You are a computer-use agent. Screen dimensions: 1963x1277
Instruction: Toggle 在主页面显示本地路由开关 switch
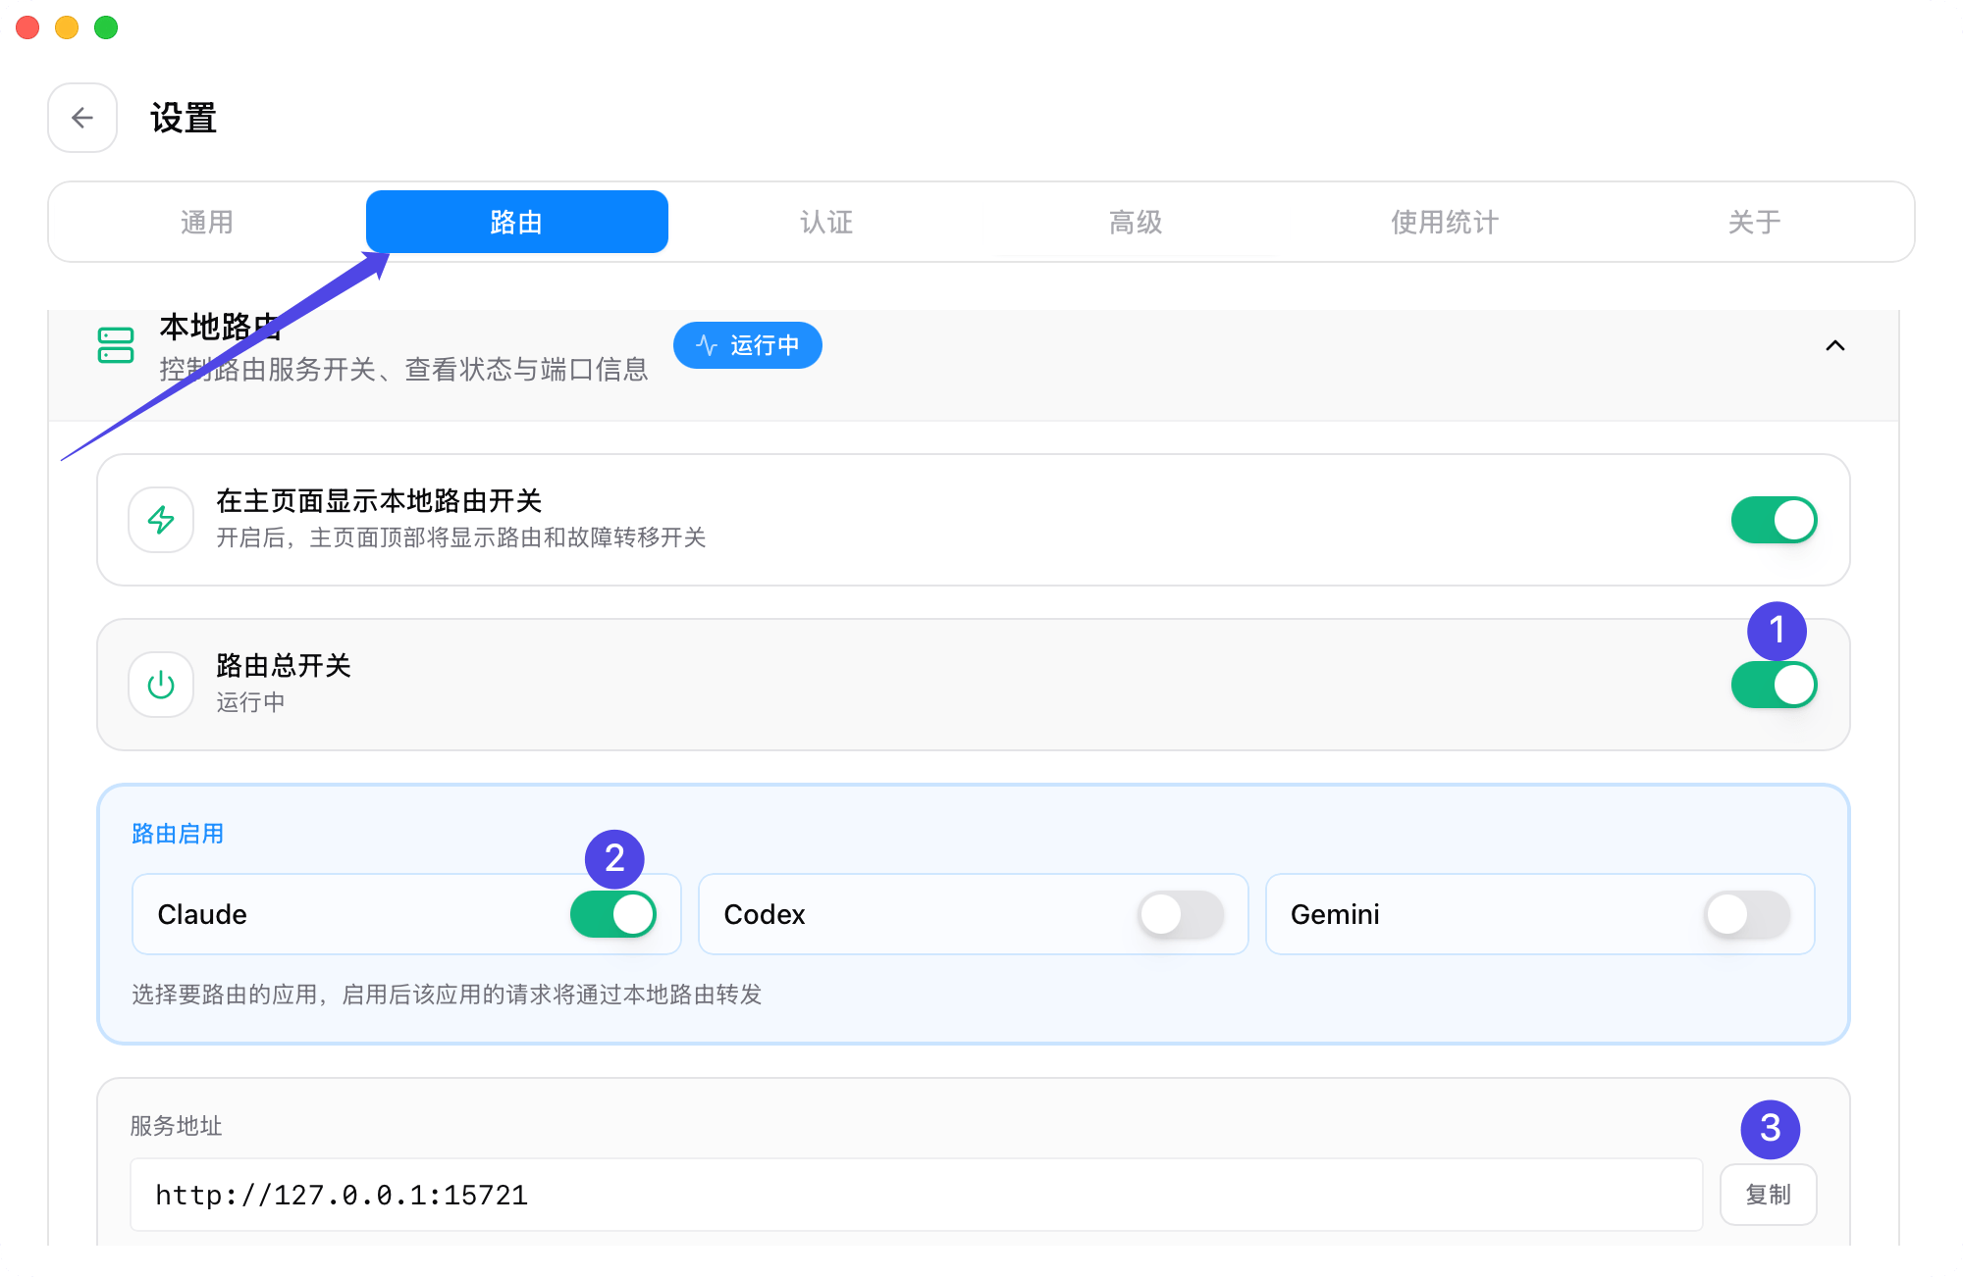click(1774, 520)
